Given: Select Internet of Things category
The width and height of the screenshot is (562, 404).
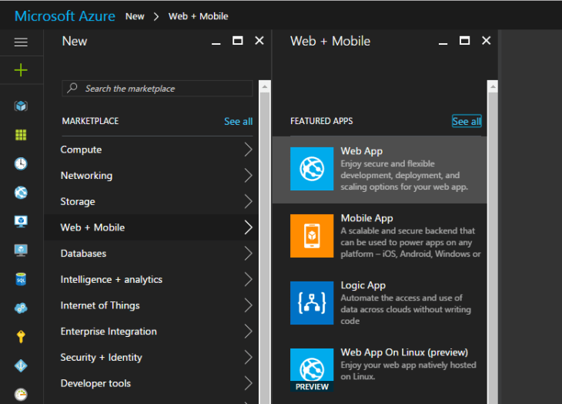Looking at the screenshot, I should (100, 305).
